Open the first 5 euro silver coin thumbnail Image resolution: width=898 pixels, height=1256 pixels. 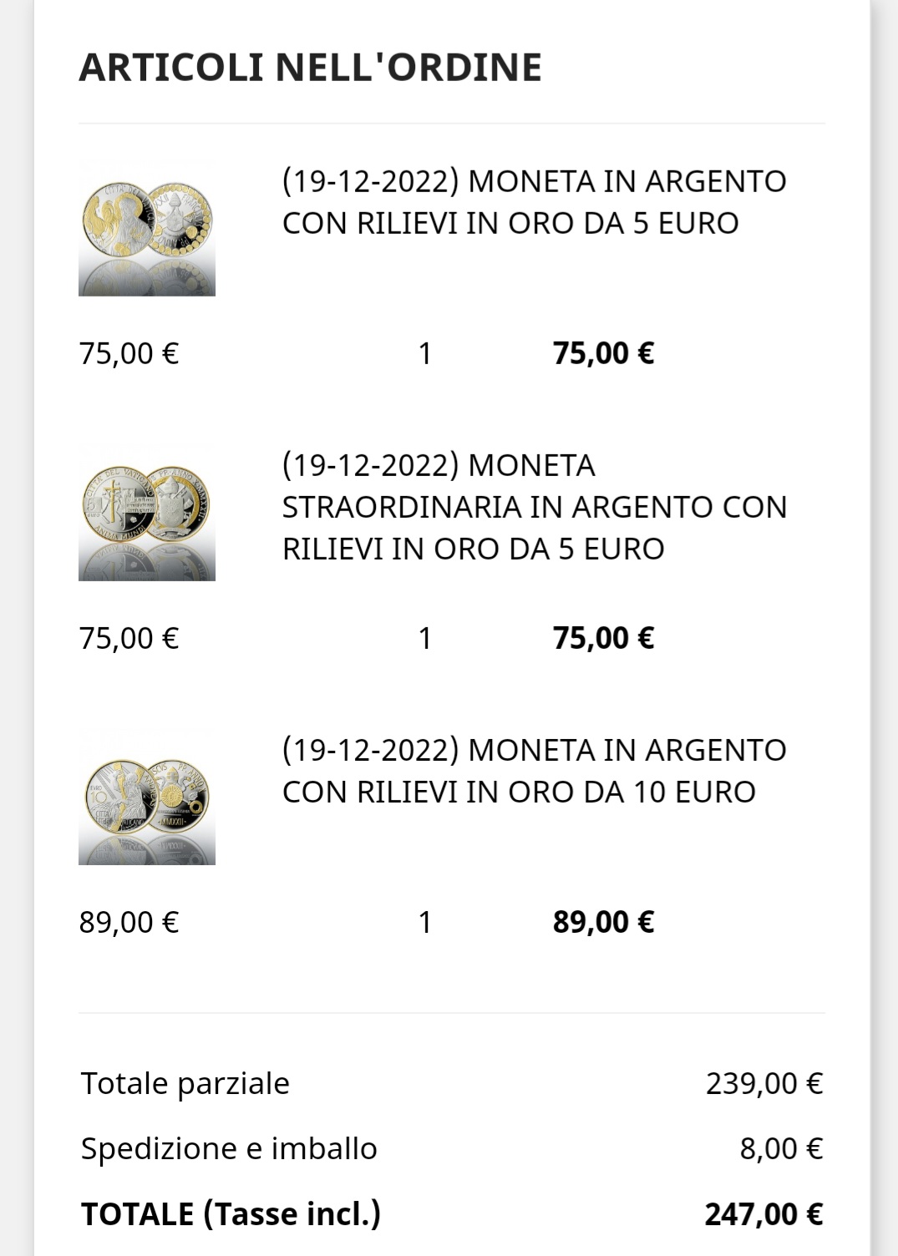pyautogui.click(x=147, y=228)
